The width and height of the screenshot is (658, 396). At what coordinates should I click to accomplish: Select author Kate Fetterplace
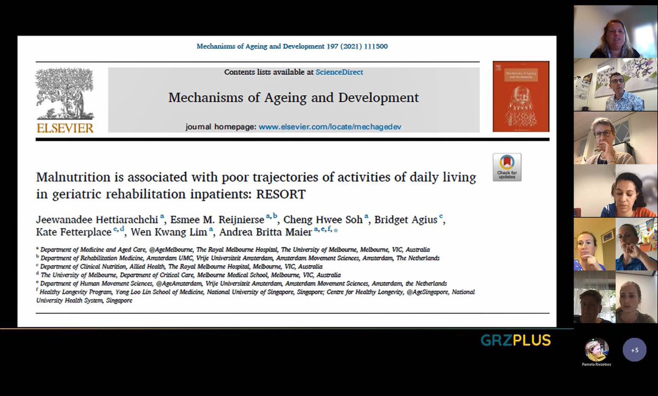75,232
